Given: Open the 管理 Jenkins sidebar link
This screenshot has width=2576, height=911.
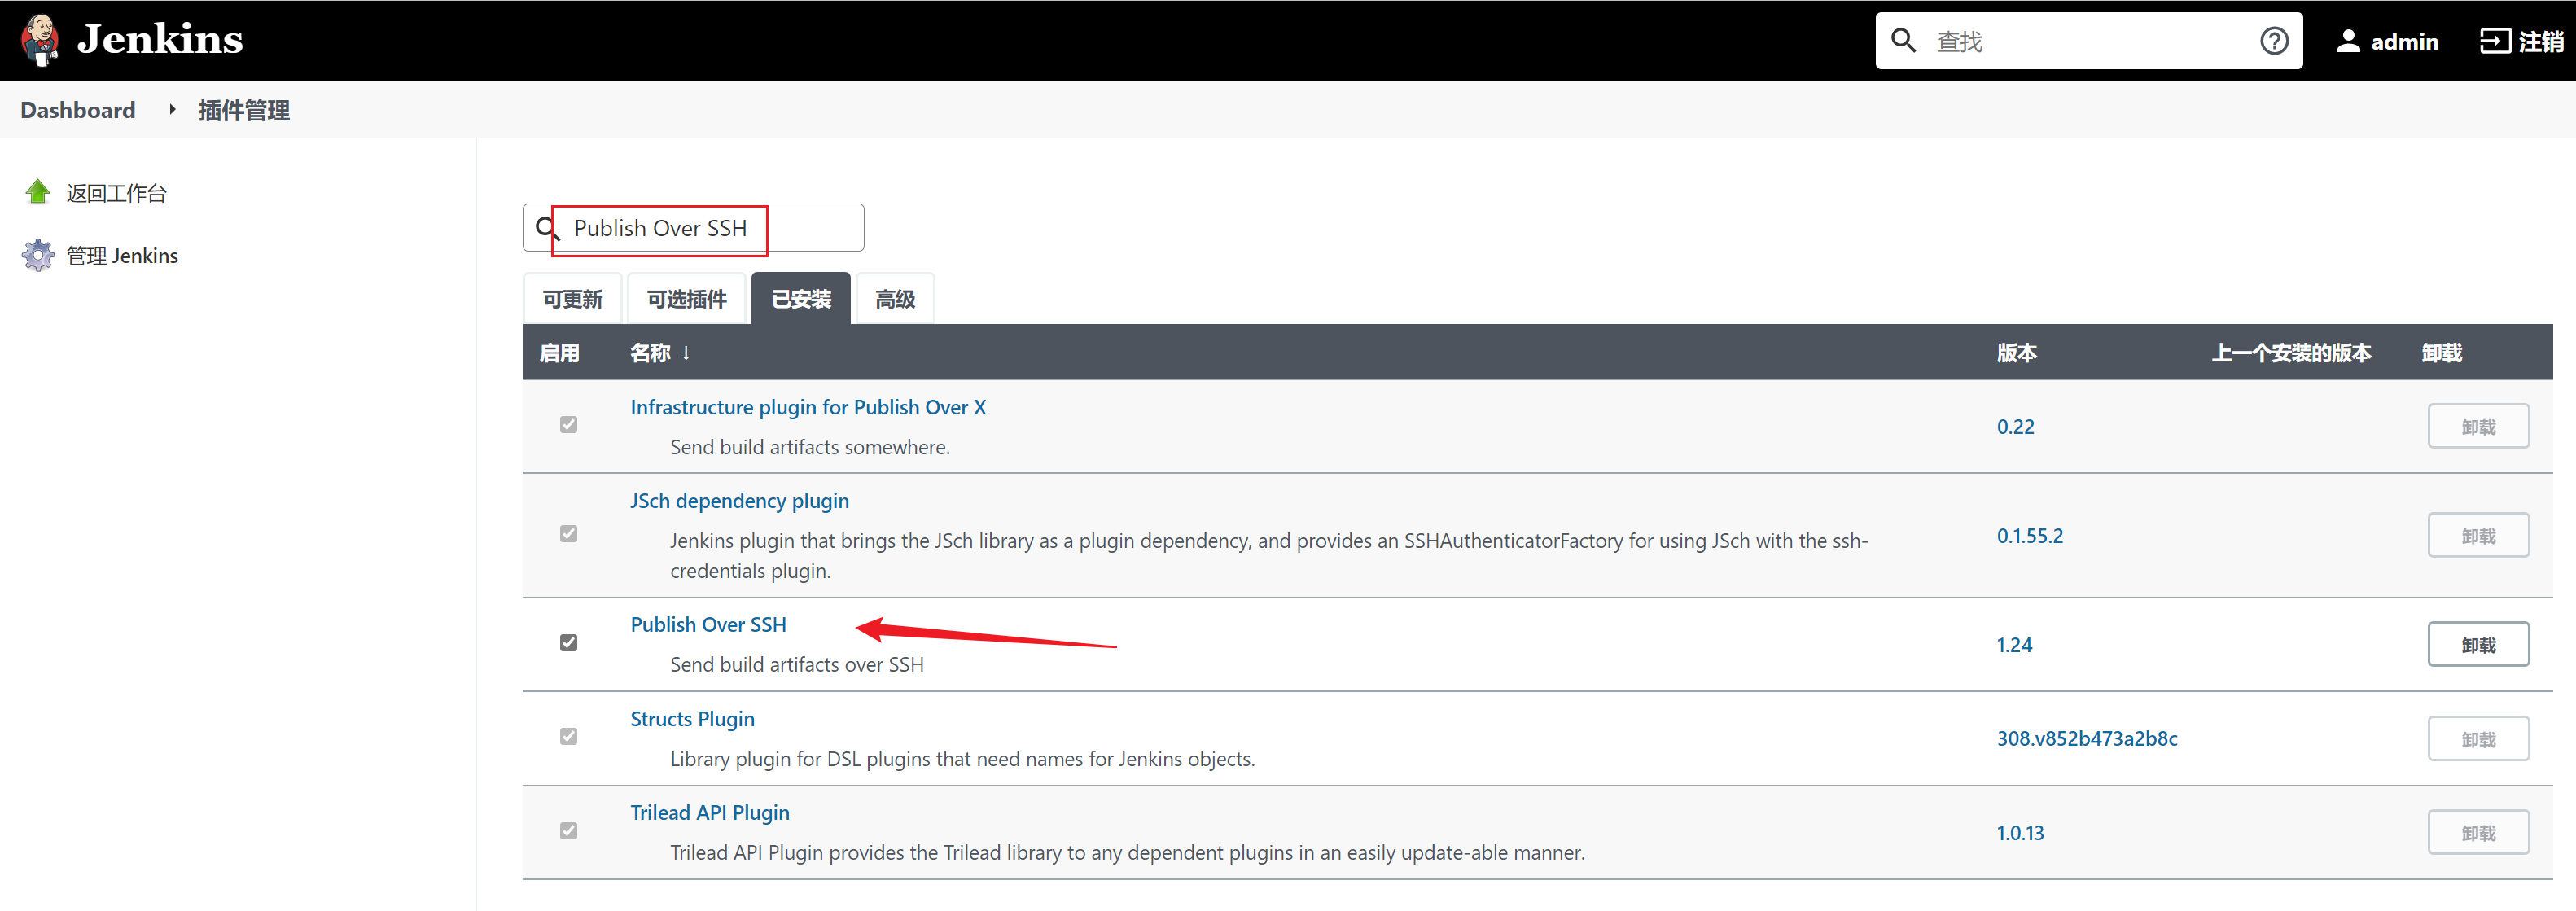Looking at the screenshot, I should click(x=122, y=256).
